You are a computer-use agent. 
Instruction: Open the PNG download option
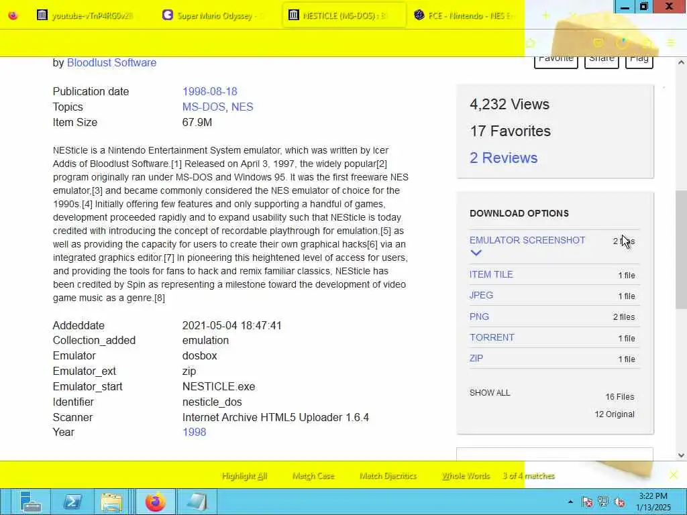(x=479, y=317)
